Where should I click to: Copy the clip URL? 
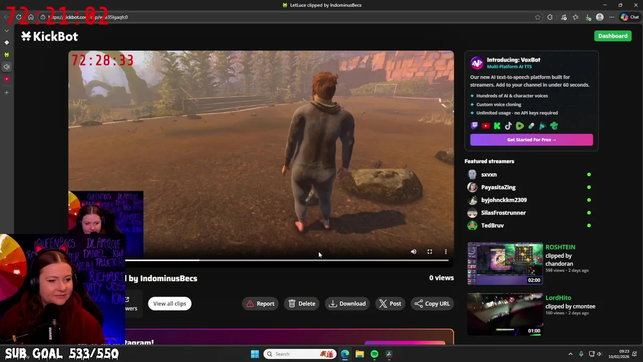pos(432,304)
